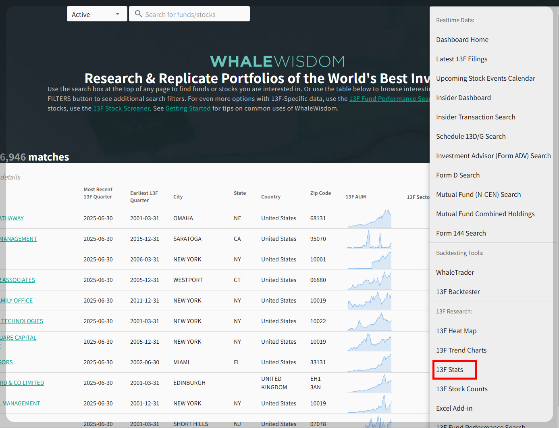Open the Getting Started link
Image resolution: width=559 pixels, height=428 pixels.
[188, 108]
